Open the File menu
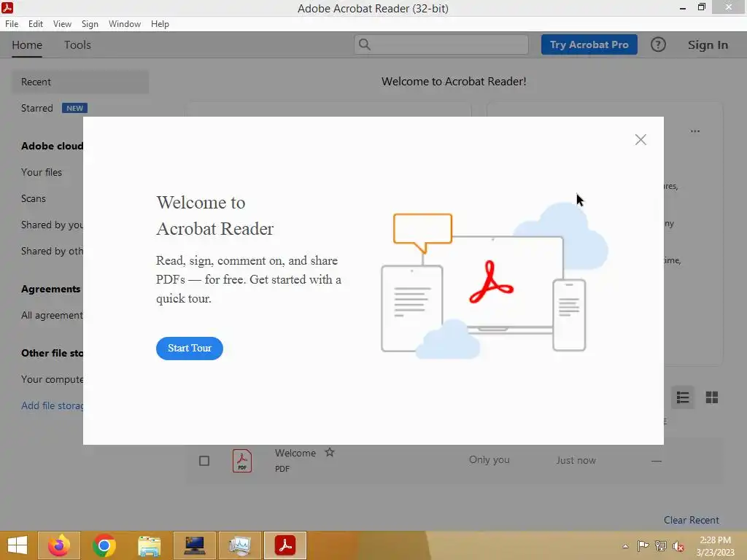The image size is (747, 560). (12, 24)
